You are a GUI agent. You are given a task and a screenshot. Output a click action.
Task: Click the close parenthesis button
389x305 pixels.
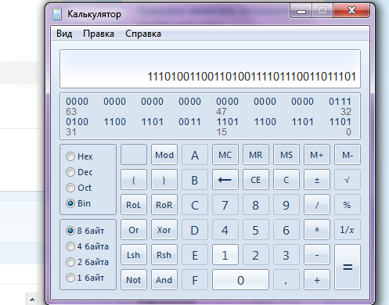tap(164, 180)
